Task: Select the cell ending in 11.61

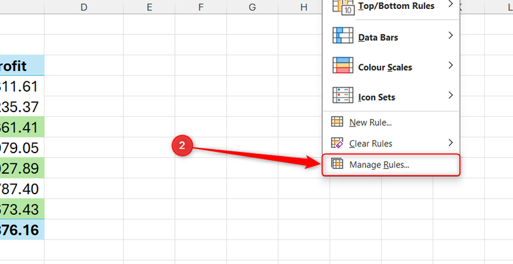Action: pos(22,86)
